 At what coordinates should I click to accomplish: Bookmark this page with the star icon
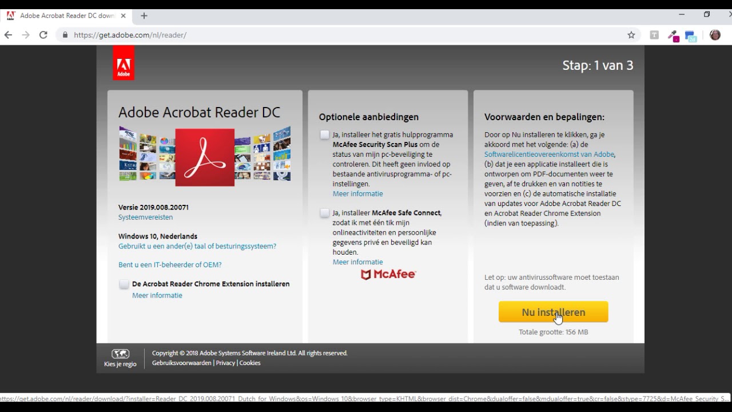631,35
